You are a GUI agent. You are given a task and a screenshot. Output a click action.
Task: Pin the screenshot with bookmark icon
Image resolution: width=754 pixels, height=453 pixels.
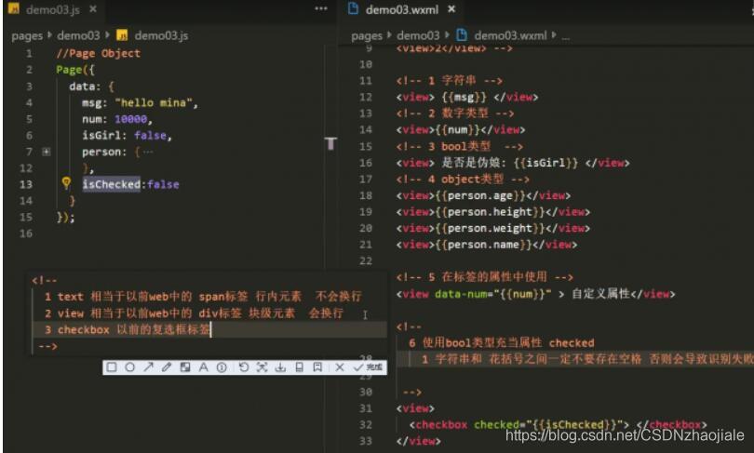[x=317, y=367]
